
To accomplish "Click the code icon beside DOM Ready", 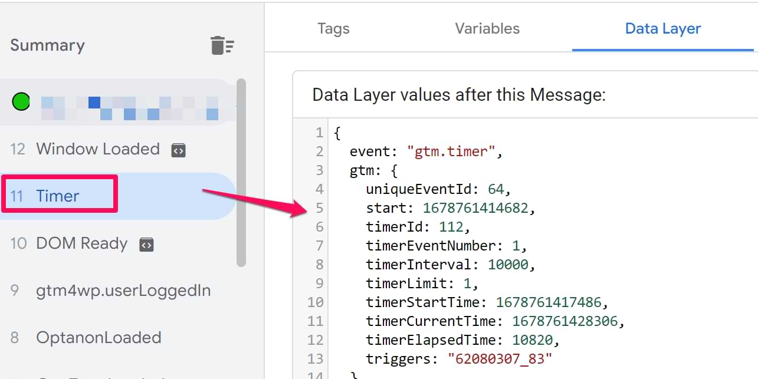I will 146,244.
